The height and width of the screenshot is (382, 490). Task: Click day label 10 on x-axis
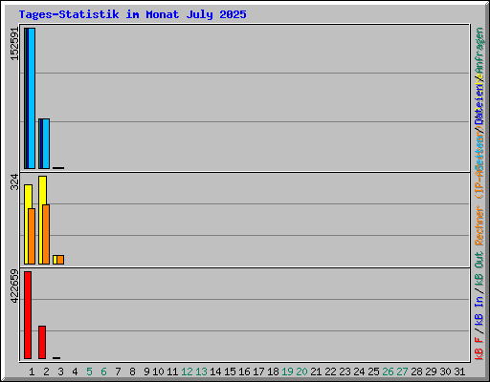pos(158,371)
